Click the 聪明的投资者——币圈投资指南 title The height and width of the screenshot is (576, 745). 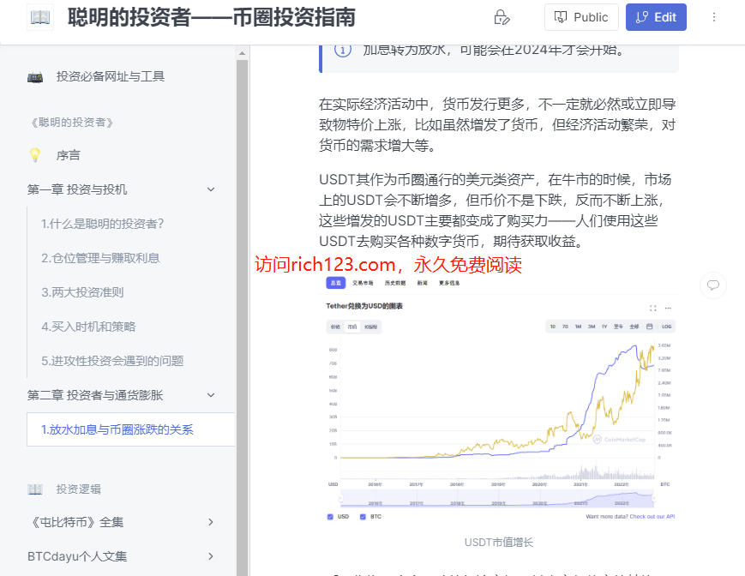pyautogui.click(x=212, y=17)
